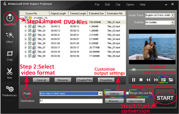Uncheck the Title_07 checkbox
The height and width of the screenshot is (114, 179).
pos(30,48)
